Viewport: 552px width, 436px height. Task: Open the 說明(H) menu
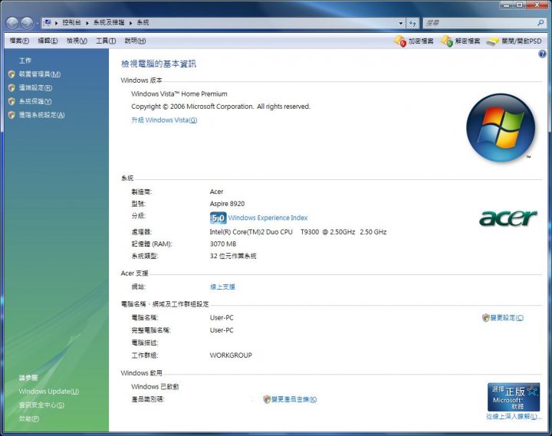coord(135,41)
